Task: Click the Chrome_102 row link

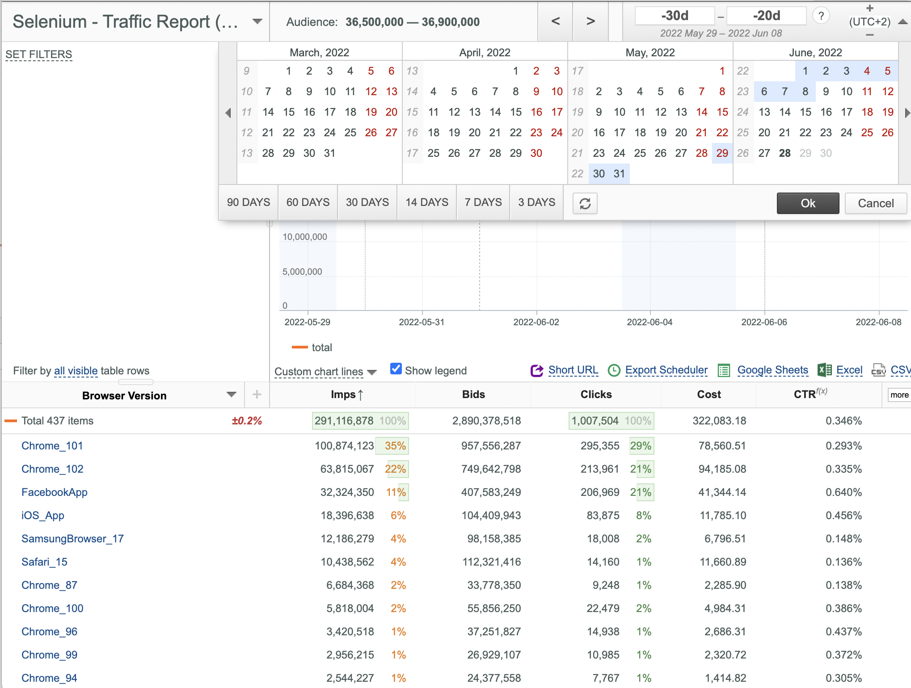Action: click(x=52, y=469)
